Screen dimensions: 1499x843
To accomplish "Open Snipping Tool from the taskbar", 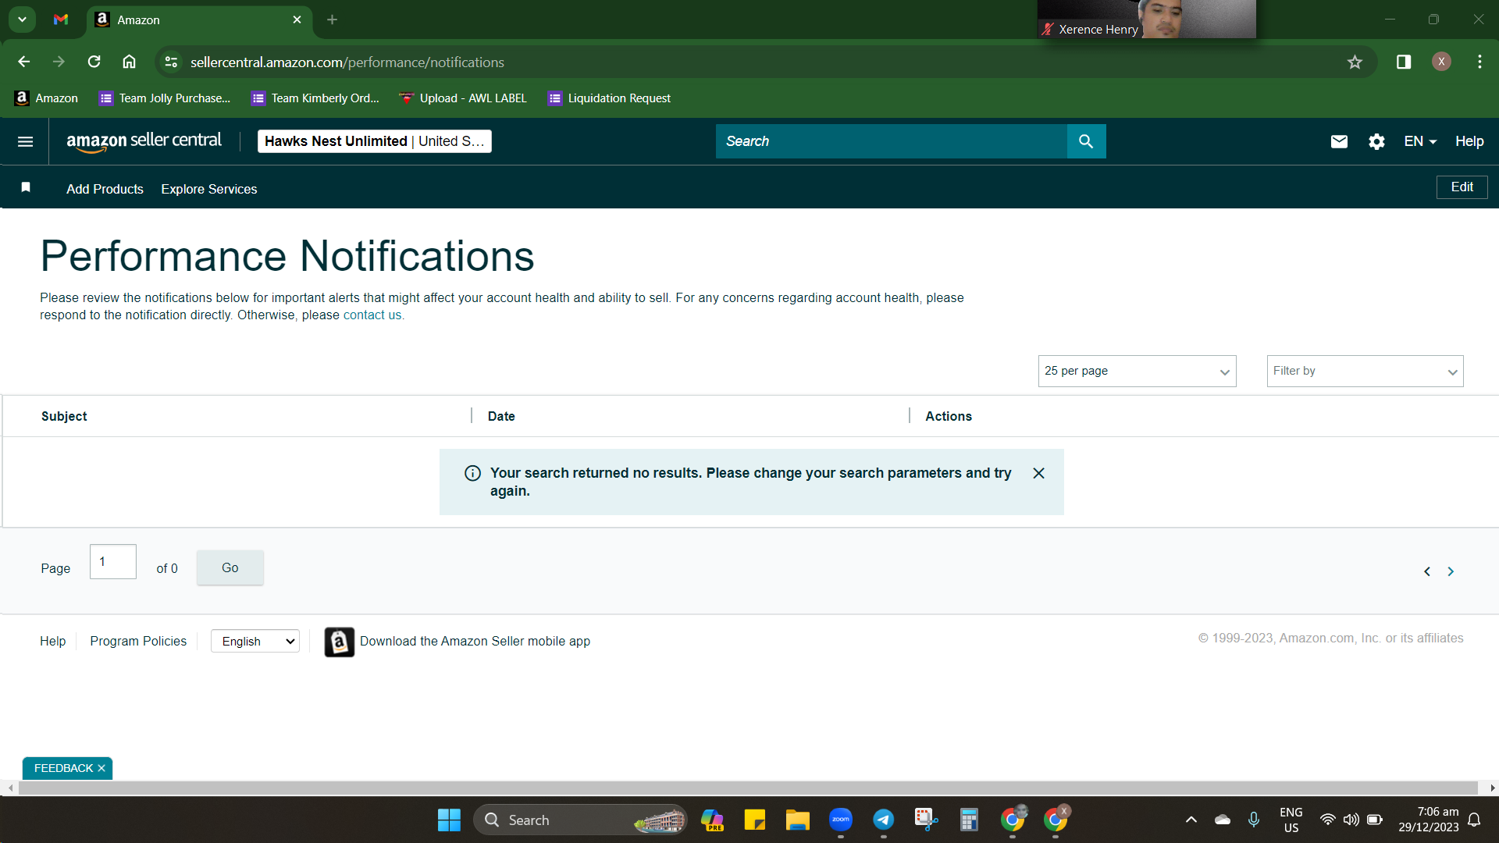I will click(926, 820).
